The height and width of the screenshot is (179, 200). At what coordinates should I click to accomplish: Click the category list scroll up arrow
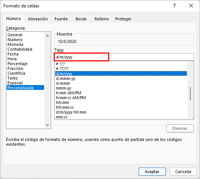47,36
